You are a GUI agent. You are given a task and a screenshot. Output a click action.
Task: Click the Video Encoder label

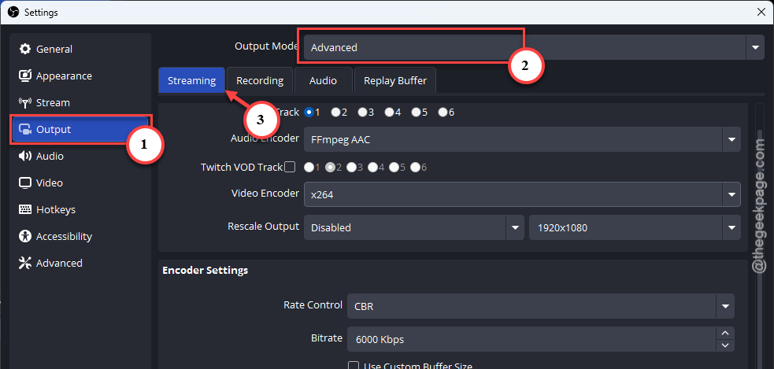(265, 193)
